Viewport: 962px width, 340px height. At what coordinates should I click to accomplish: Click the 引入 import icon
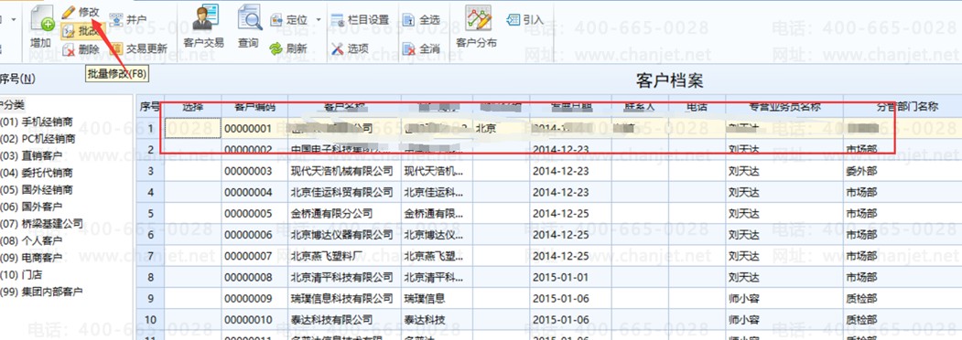point(513,20)
